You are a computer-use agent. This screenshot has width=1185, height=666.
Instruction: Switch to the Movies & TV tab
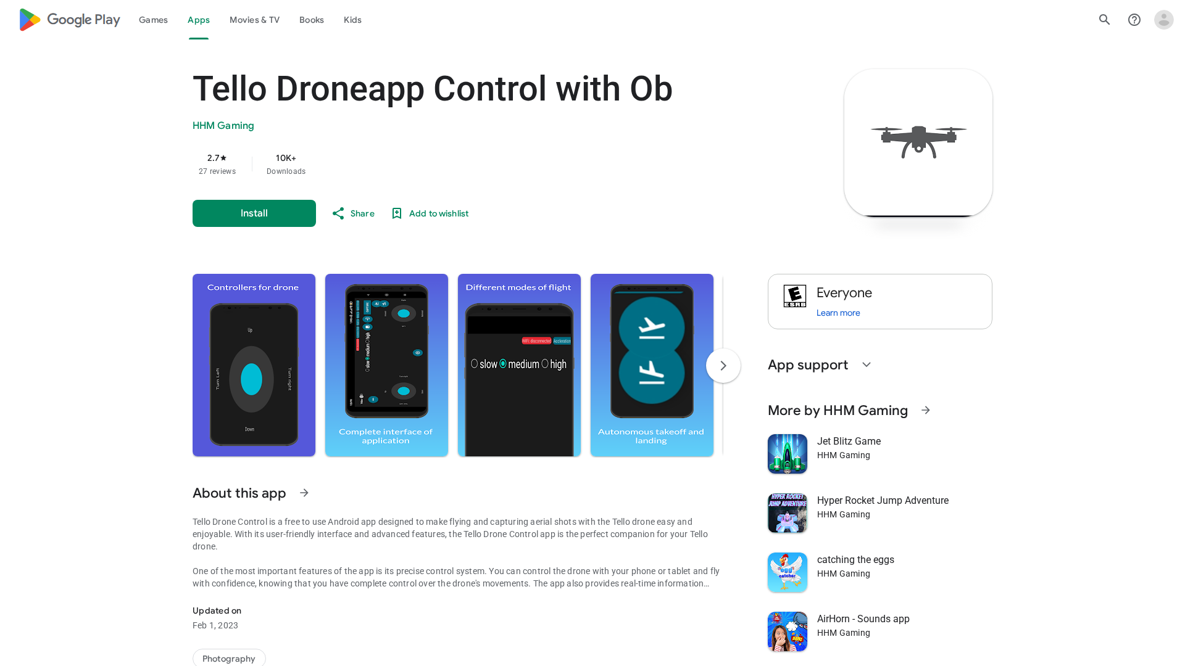click(254, 20)
